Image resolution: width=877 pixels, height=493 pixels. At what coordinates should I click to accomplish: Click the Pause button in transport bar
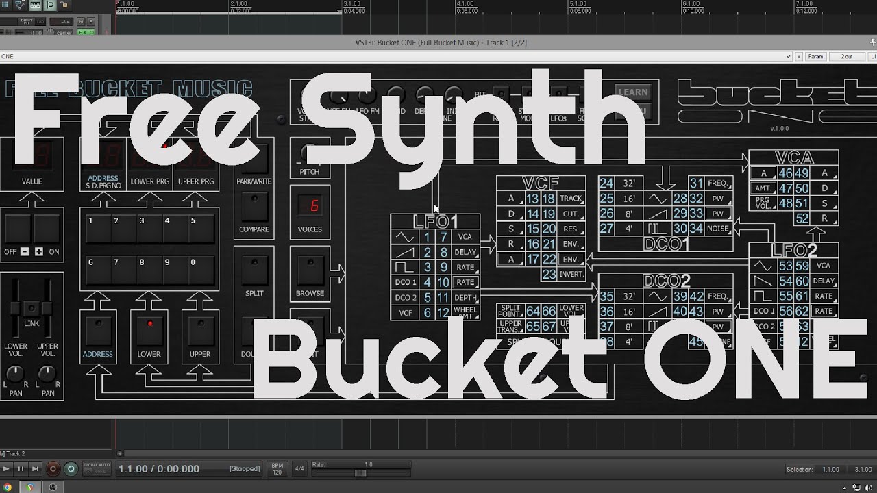pos(21,469)
